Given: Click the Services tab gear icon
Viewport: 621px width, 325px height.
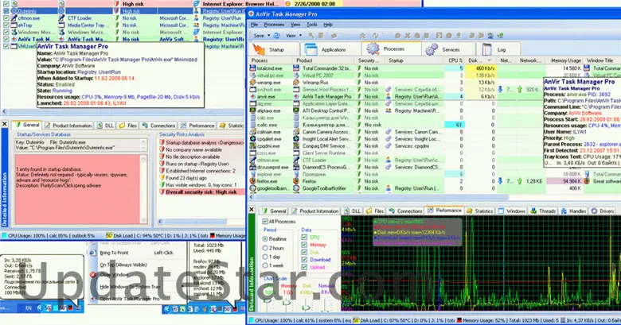Looking at the screenshot, I should click(x=429, y=49).
